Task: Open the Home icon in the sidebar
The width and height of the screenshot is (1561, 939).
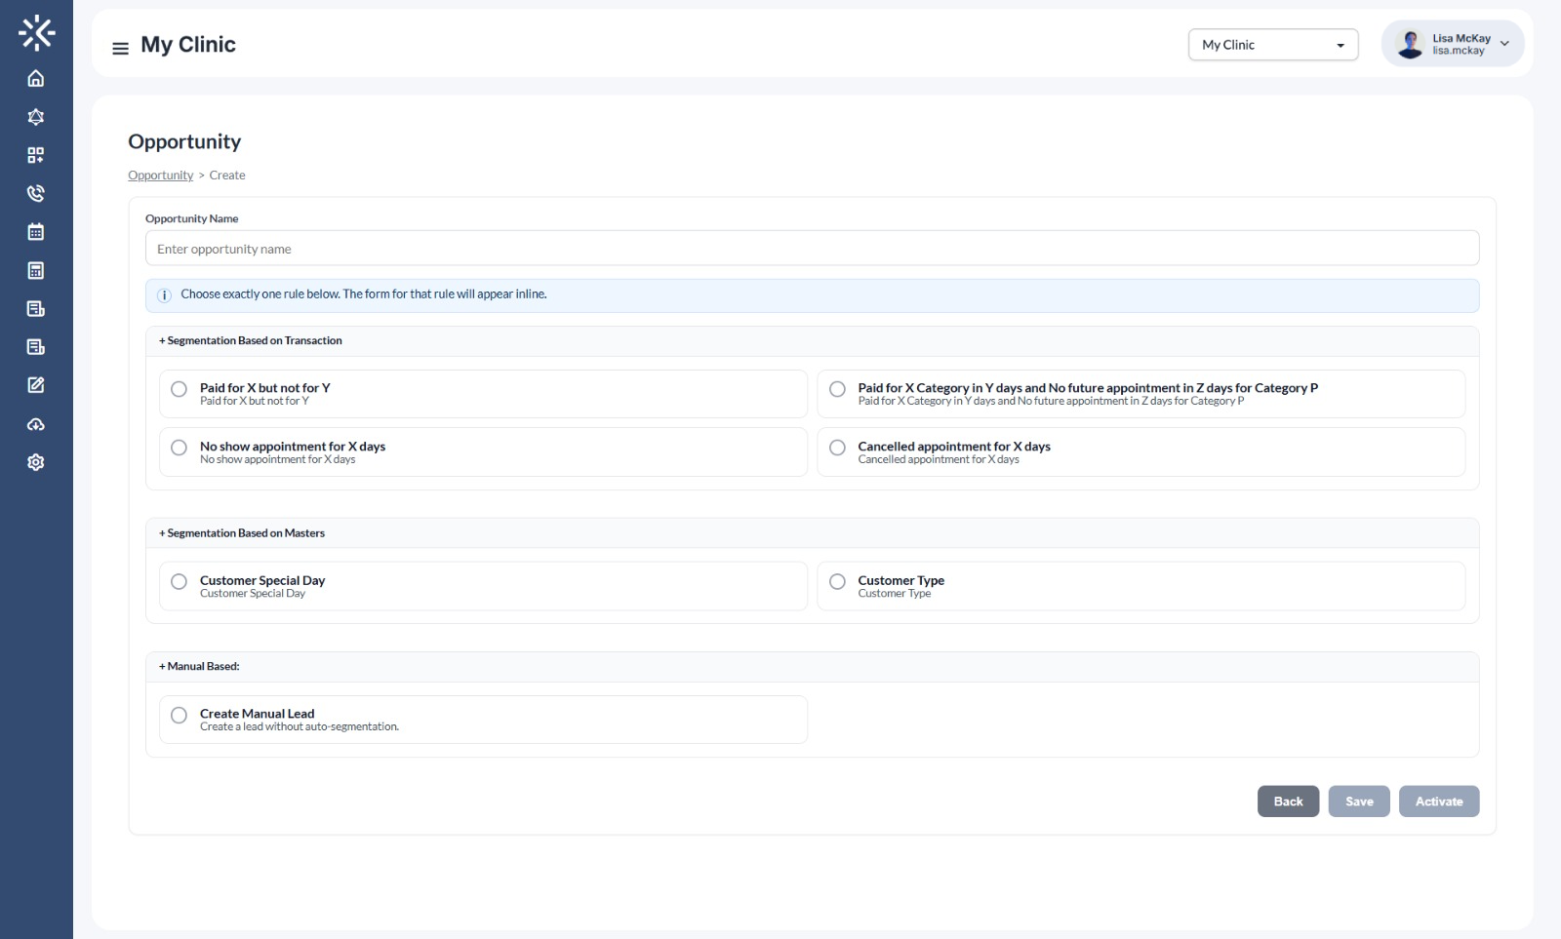Action: [36, 78]
